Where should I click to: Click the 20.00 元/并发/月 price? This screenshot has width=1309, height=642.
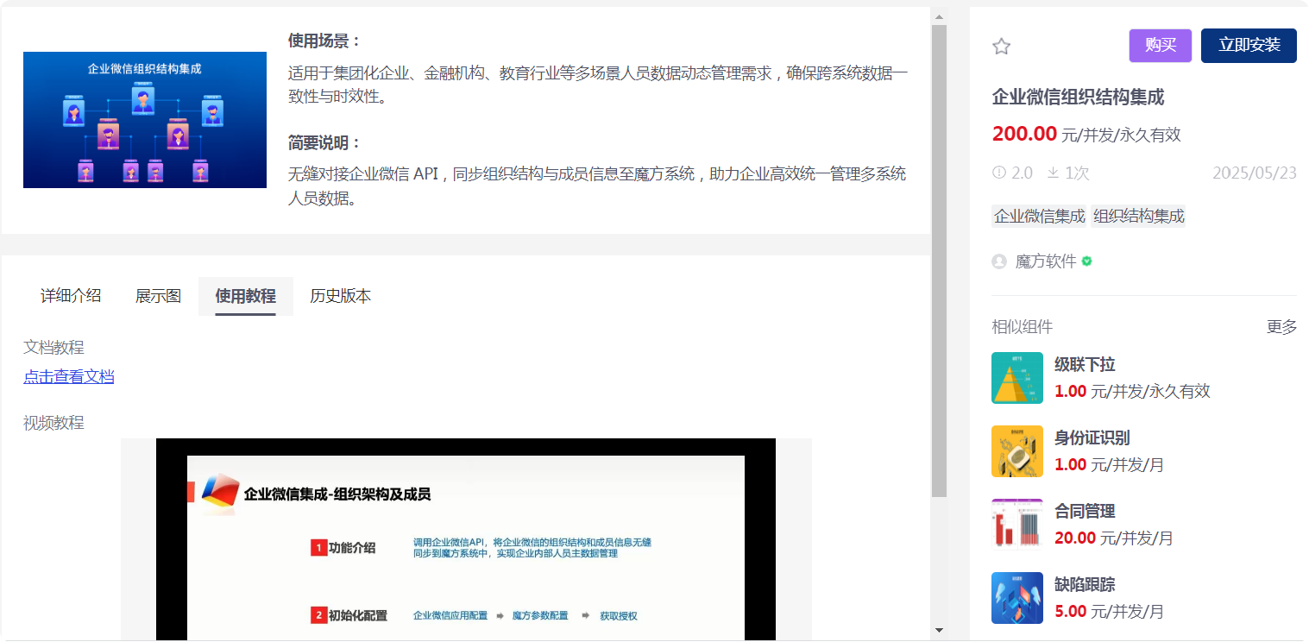(x=1113, y=538)
